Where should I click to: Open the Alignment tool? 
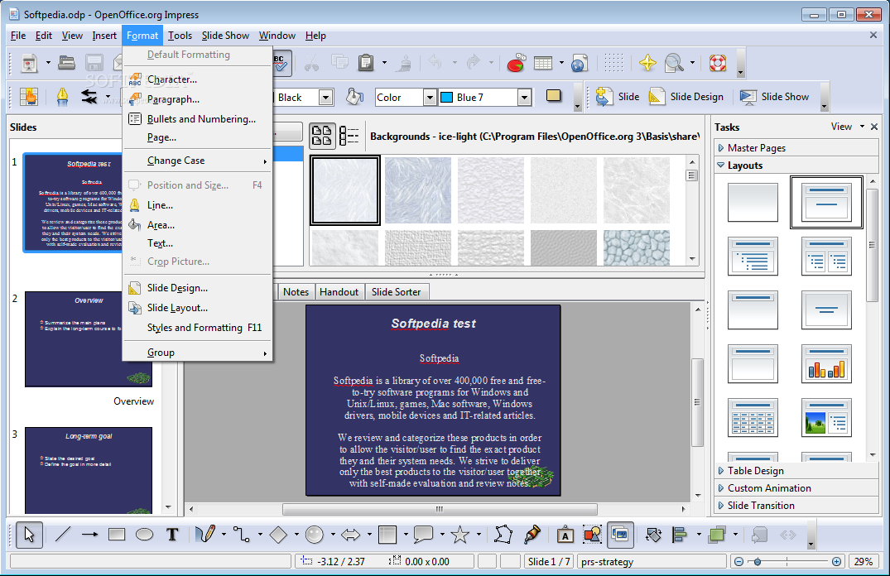click(x=680, y=535)
